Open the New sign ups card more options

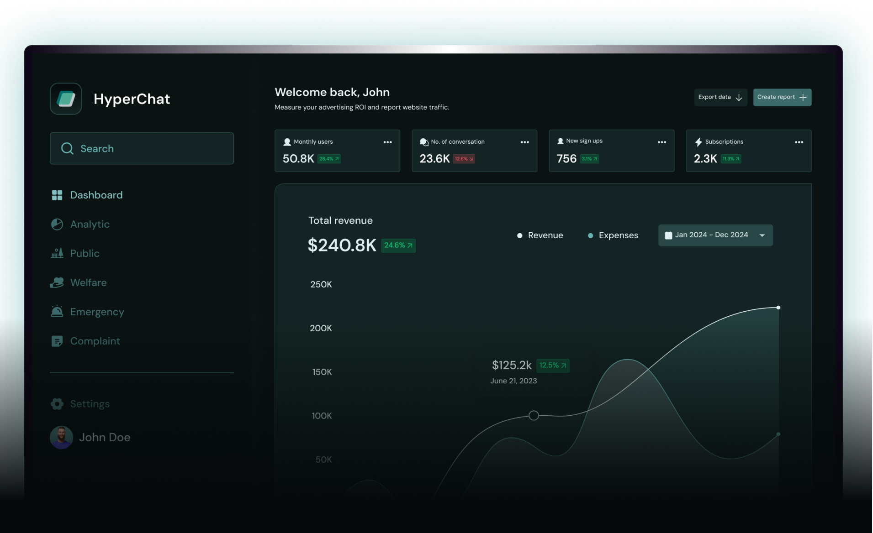[661, 142]
